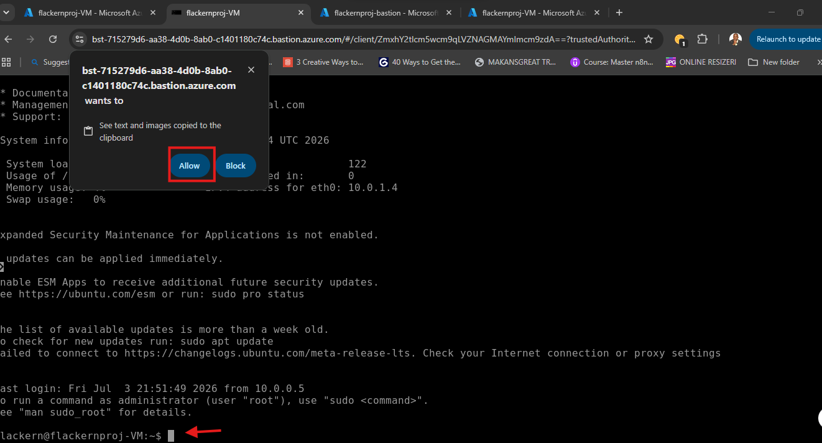Open the bastion side panel arrow handle
Screen dimensions: 822x443
point(2,267)
